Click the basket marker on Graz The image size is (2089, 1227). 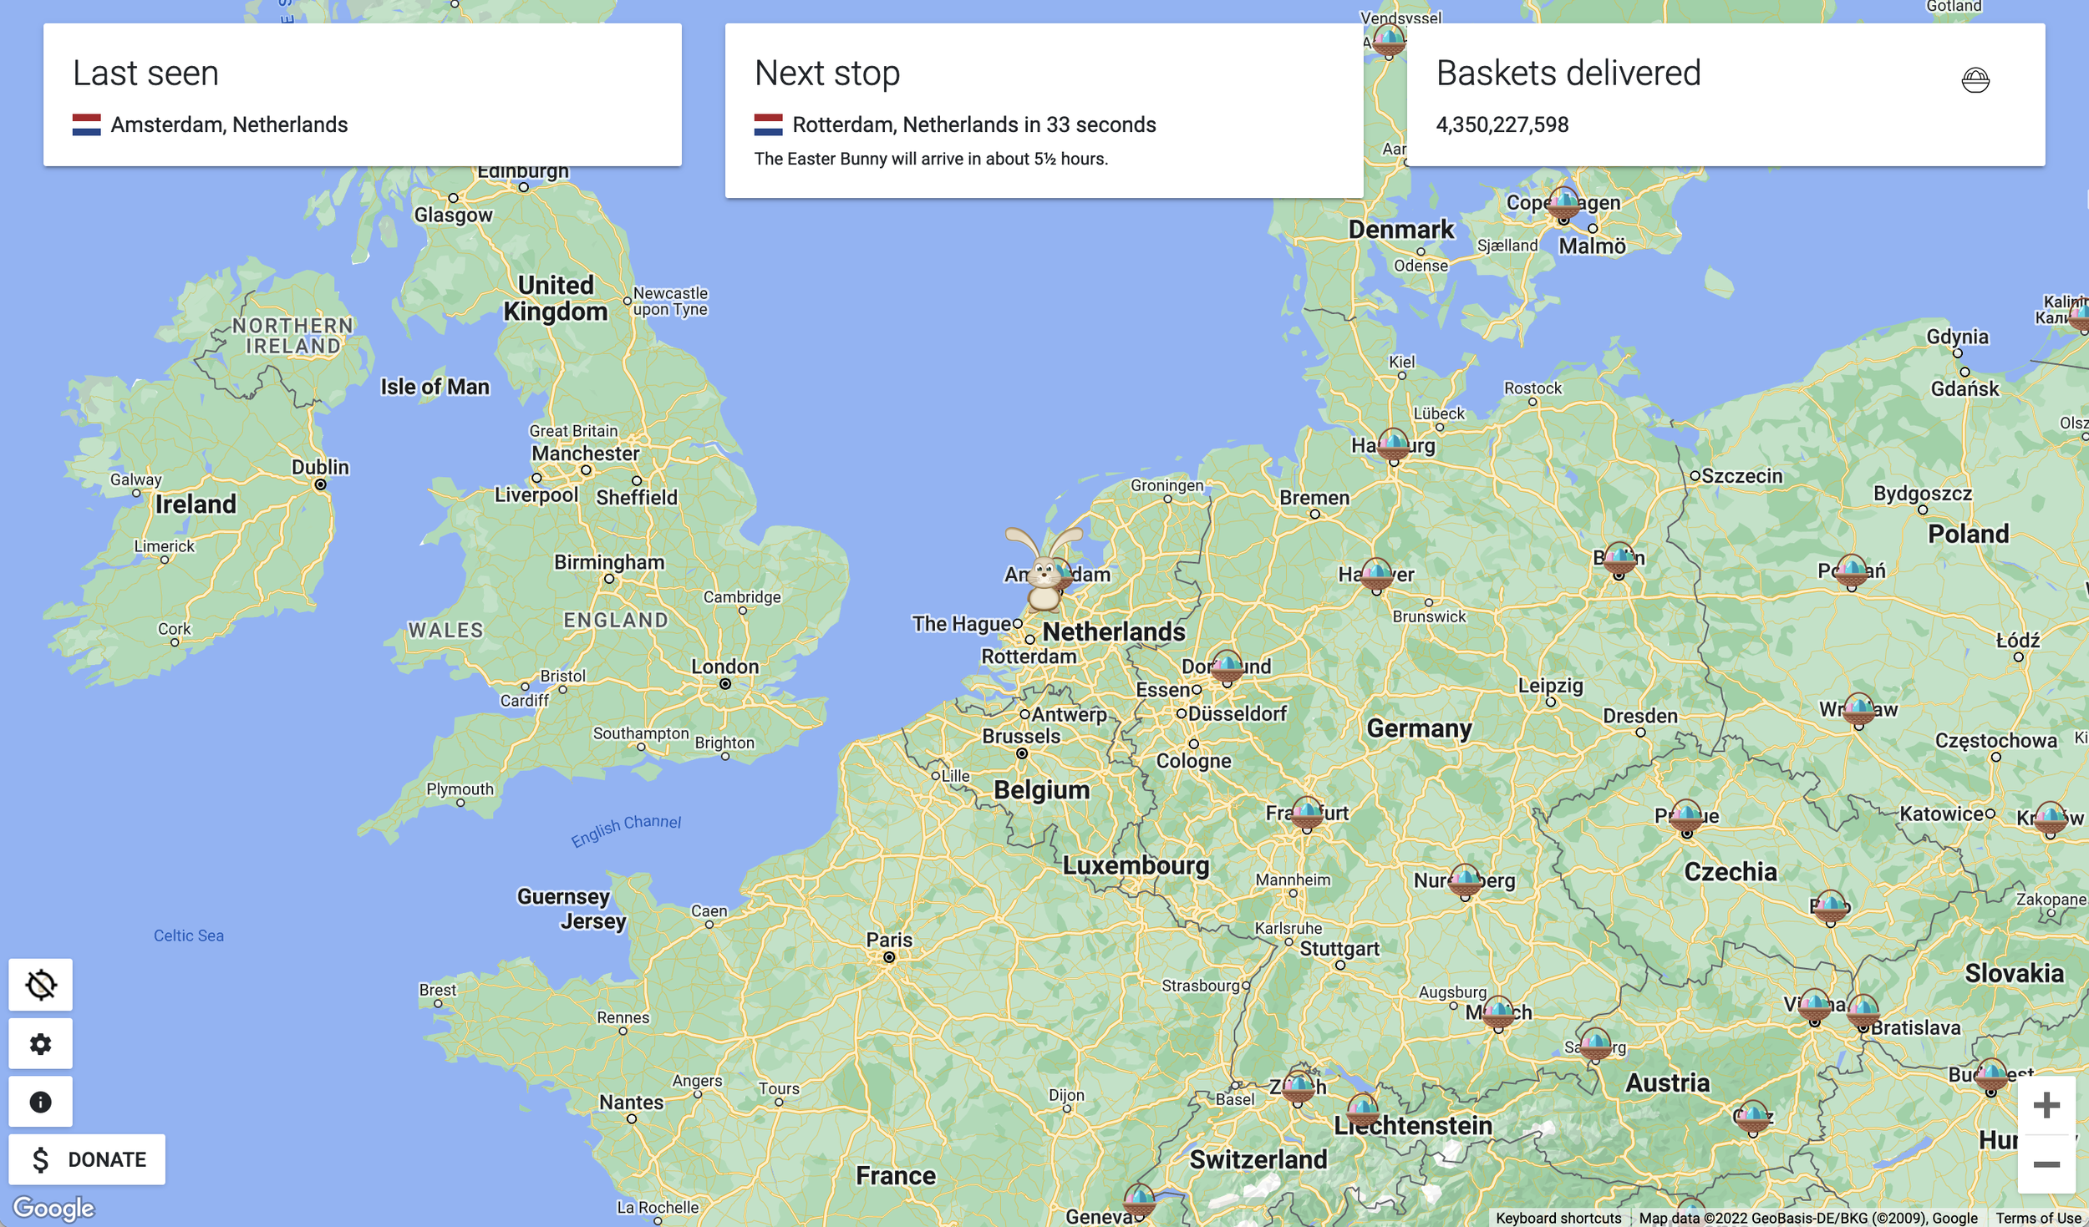(1752, 1118)
